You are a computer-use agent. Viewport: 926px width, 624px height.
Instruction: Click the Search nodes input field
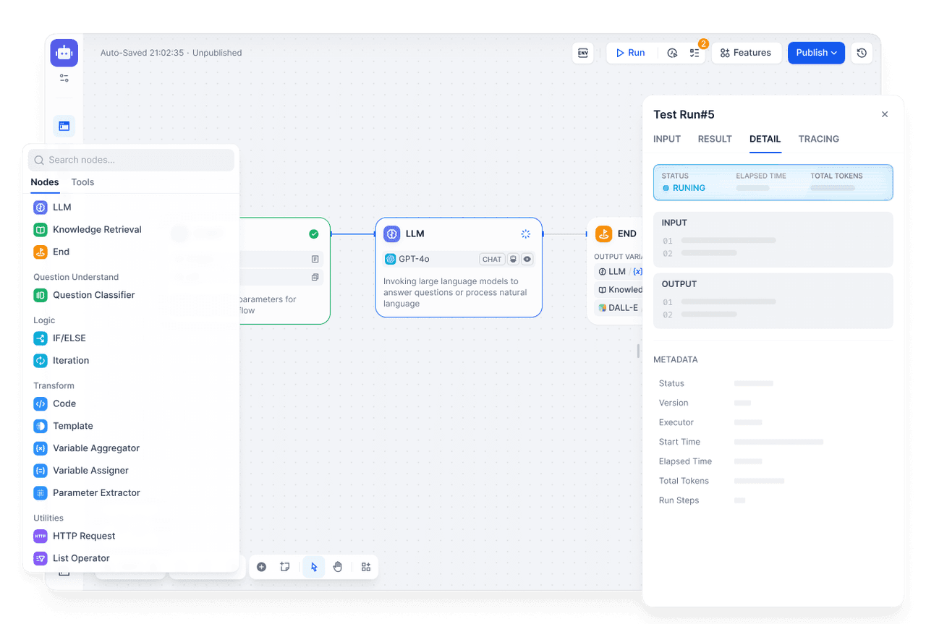click(x=131, y=160)
